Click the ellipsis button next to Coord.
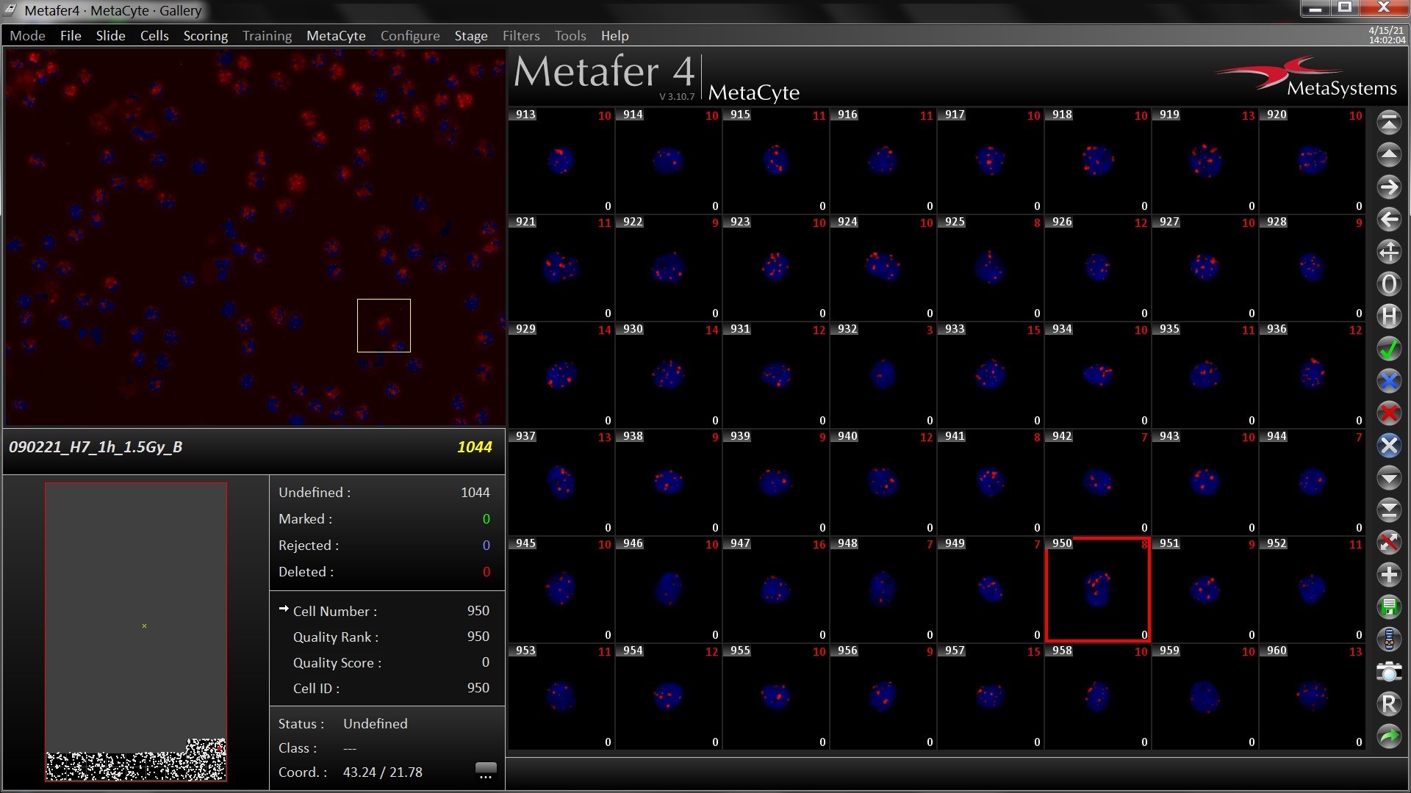The image size is (1411, 793). coord(486,772)
